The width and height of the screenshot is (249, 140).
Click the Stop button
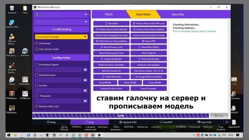coord(219,116)
